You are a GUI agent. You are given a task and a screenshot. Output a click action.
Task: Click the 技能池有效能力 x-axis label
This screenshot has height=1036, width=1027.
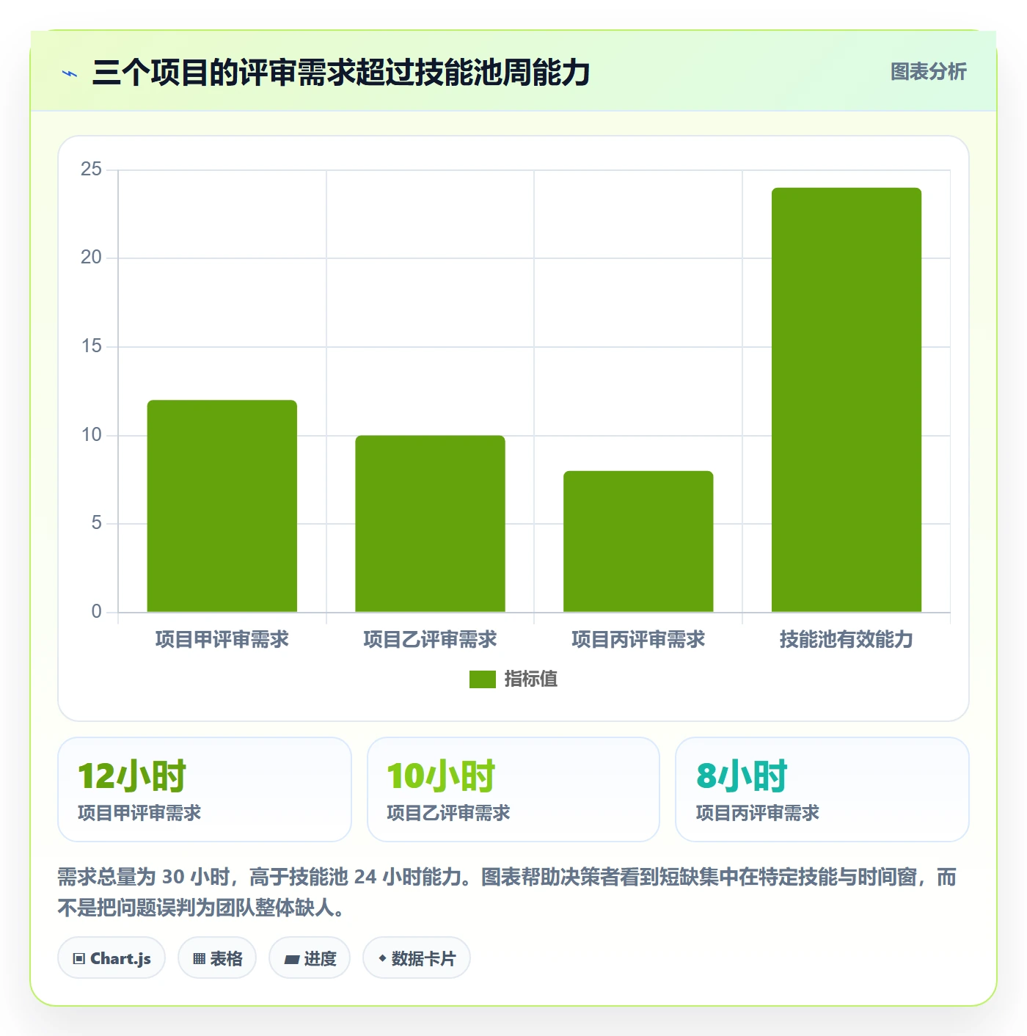(847, 640)
